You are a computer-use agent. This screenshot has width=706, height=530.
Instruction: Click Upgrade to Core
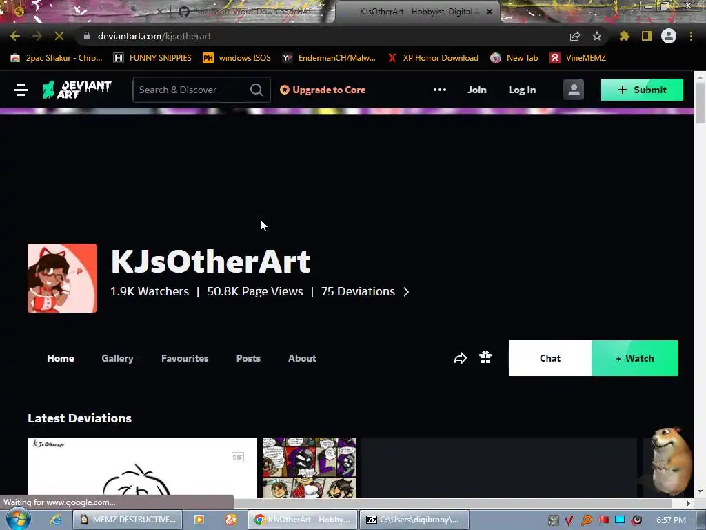tap(323, 90)
